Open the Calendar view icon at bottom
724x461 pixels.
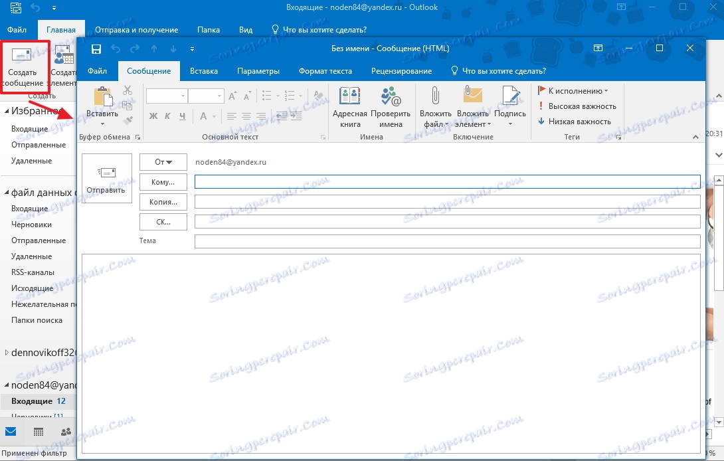[39, 431]
